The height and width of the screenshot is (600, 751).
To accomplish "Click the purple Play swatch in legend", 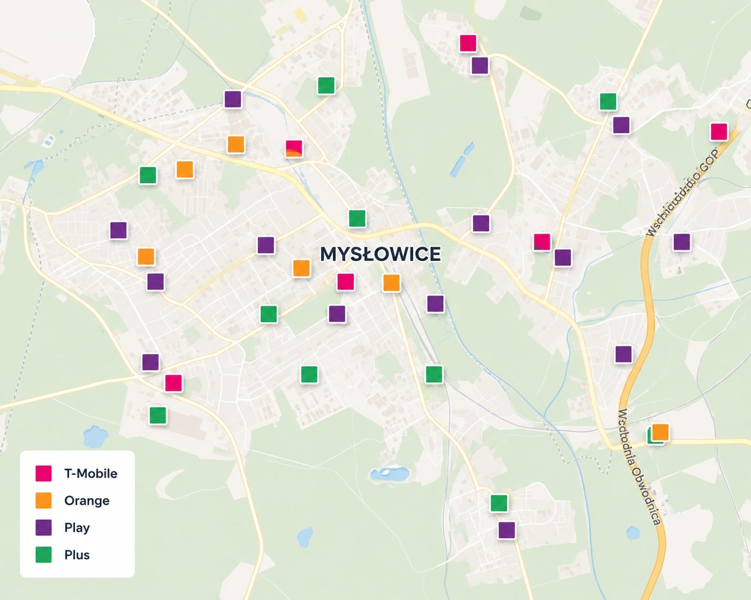I will (43, 528).
